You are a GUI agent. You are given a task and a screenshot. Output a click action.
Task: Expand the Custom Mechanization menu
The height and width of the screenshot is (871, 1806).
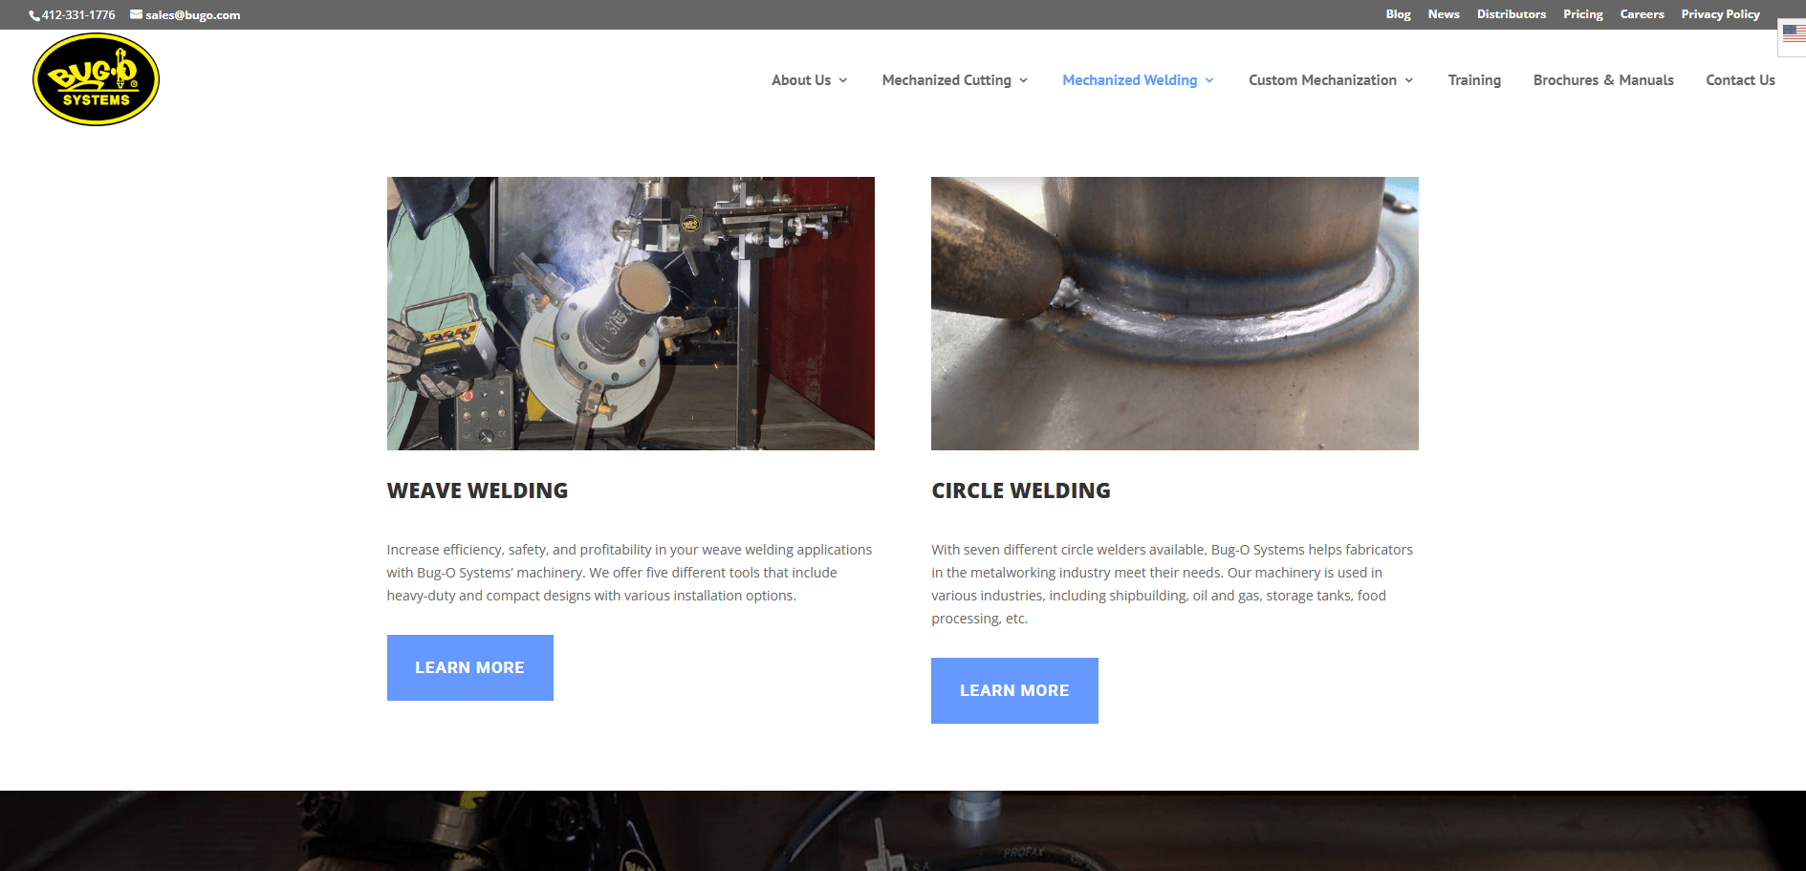pos(1331,80)
